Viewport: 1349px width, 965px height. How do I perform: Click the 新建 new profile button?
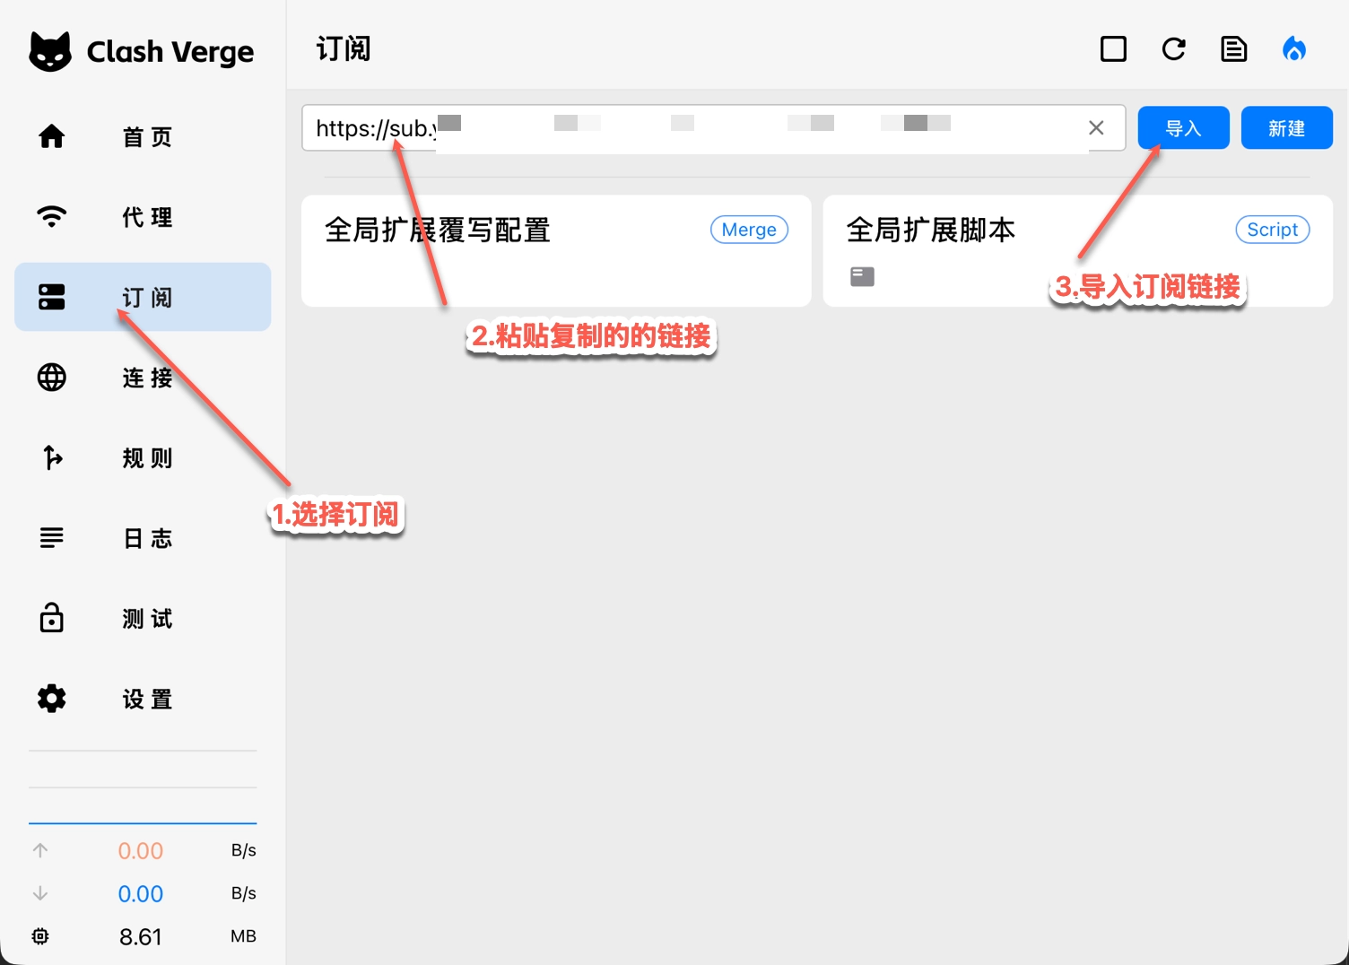coord(1286,128)
